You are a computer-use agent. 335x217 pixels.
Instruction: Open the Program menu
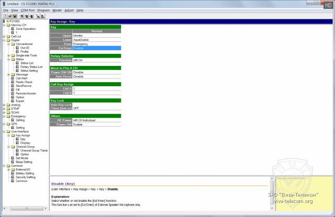click(x=43, y=10)
